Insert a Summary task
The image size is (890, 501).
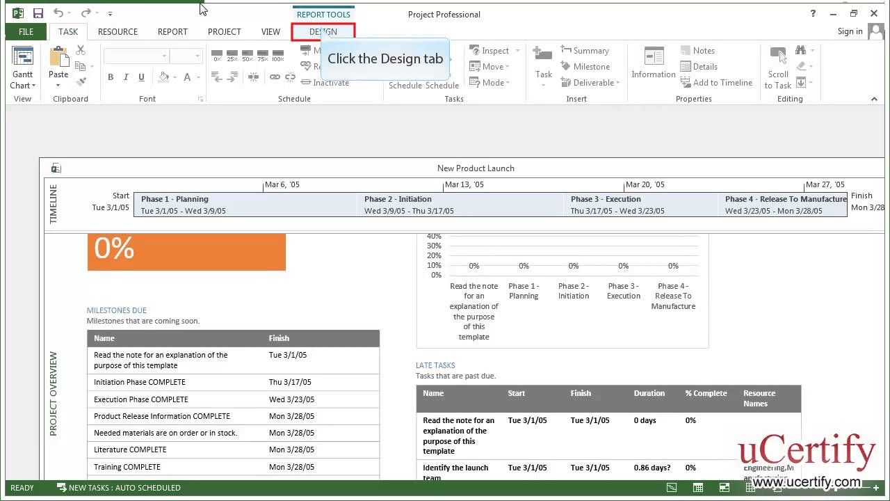(x=585, y=50)
